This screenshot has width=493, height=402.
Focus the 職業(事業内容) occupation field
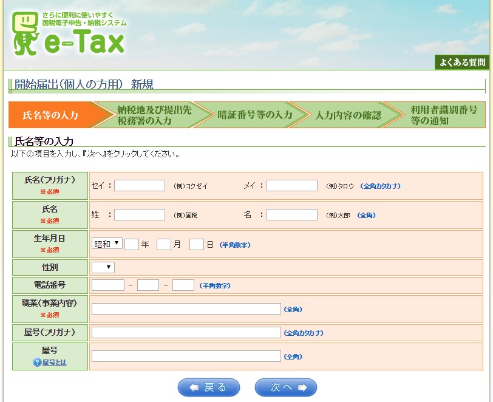click(186, 309)
